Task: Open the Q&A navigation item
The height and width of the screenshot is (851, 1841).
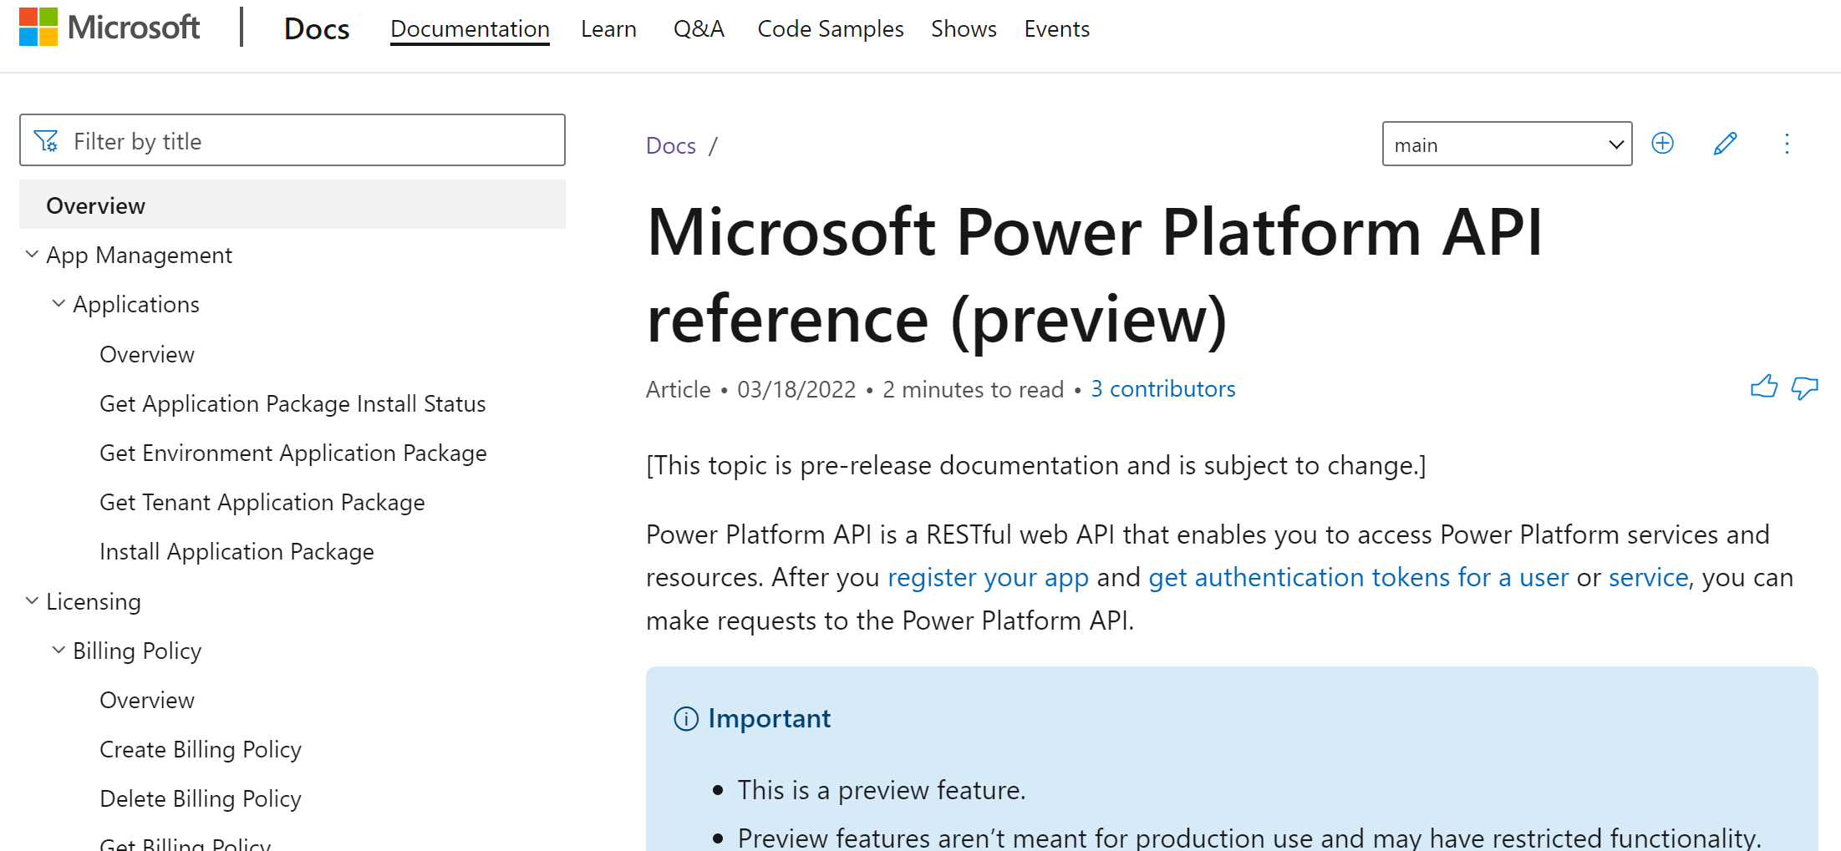Action: pyautogui.click(x=699, y=28)
